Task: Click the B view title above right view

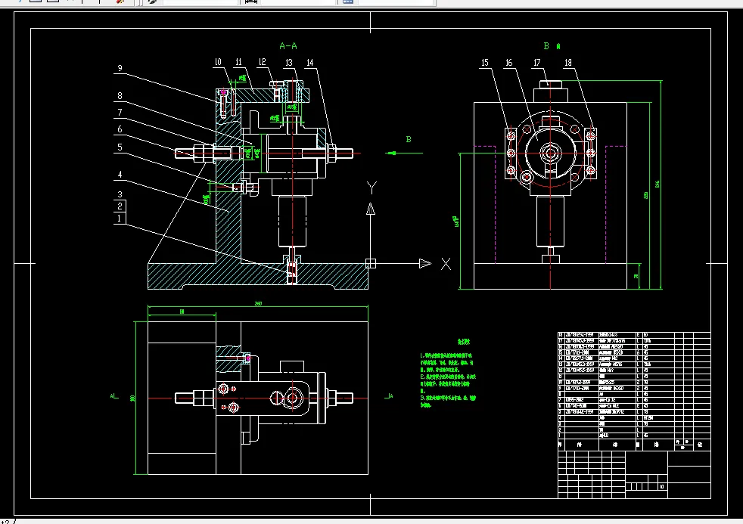Action: coord(552,46)
